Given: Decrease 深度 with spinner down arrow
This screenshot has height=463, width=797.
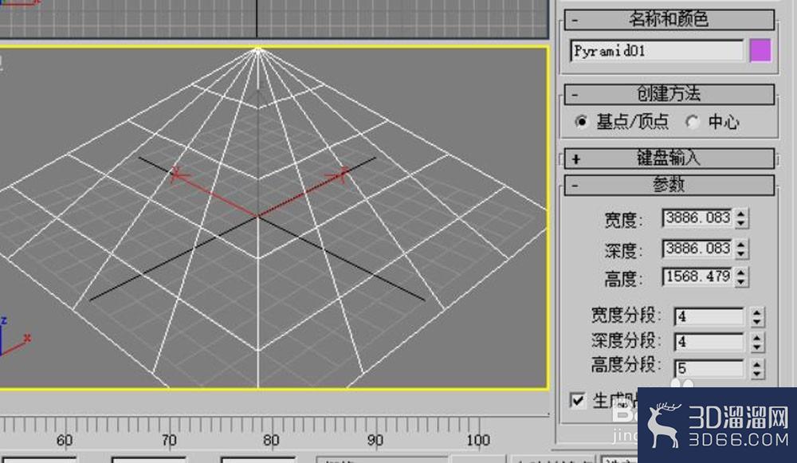Looking at the screenshot, I should pyautogui.click(x=741, y=253).
